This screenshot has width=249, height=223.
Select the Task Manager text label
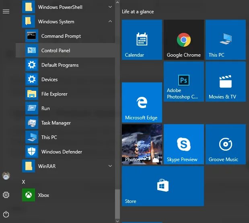tap(56, 123)
